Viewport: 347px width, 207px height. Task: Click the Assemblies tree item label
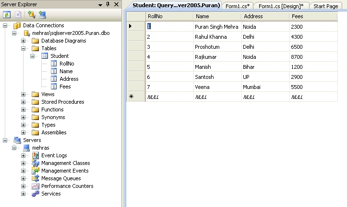coord(54,132)
